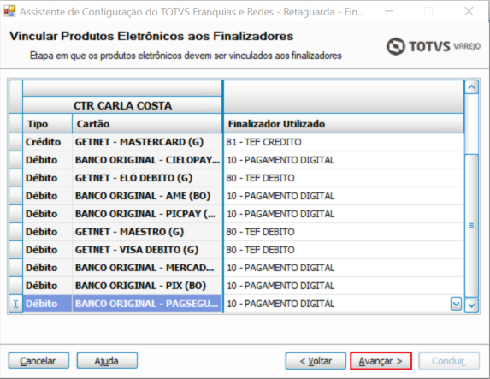
Task: Minimize the assistant window
Action: click(x=389, y=12)
